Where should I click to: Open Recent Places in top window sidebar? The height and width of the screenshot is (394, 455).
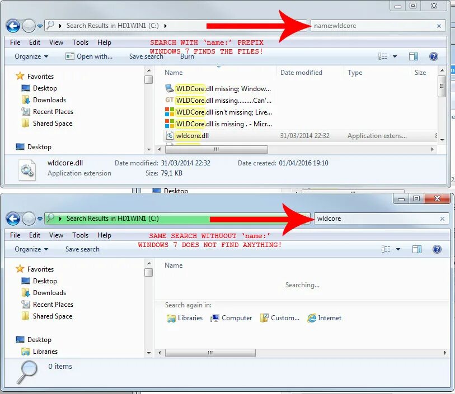click(x=48, y=112)
